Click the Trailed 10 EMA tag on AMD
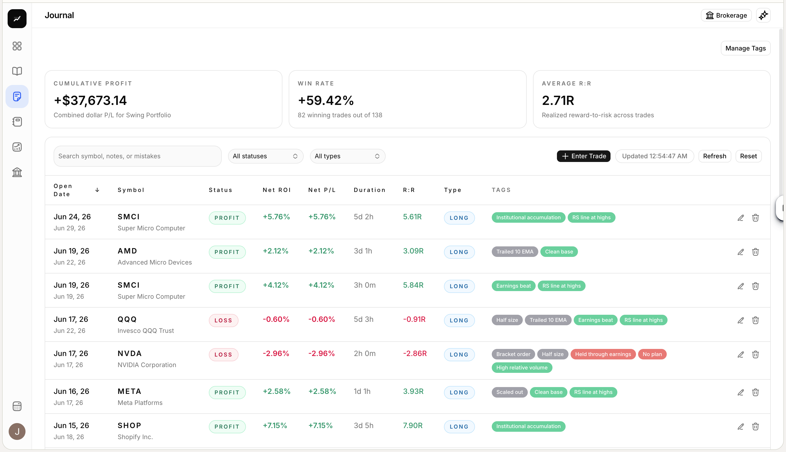 (x=515, y=252)
